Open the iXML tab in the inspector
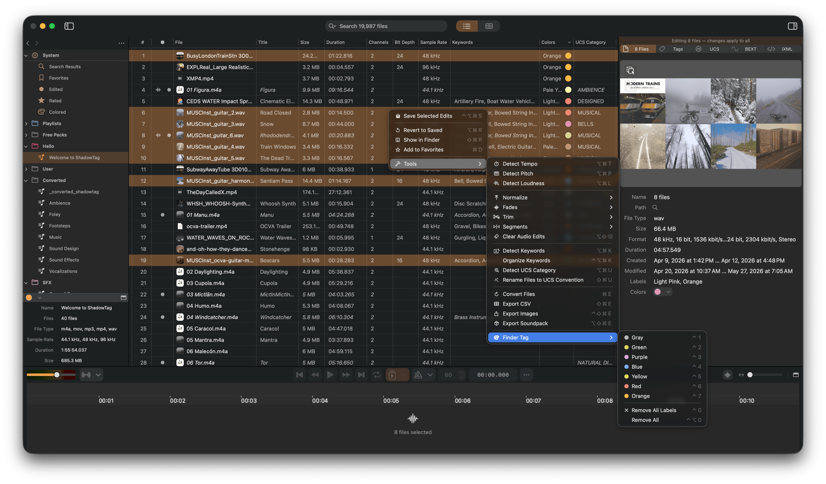Viewport: 826px width, 484px height. click(783, 49)
